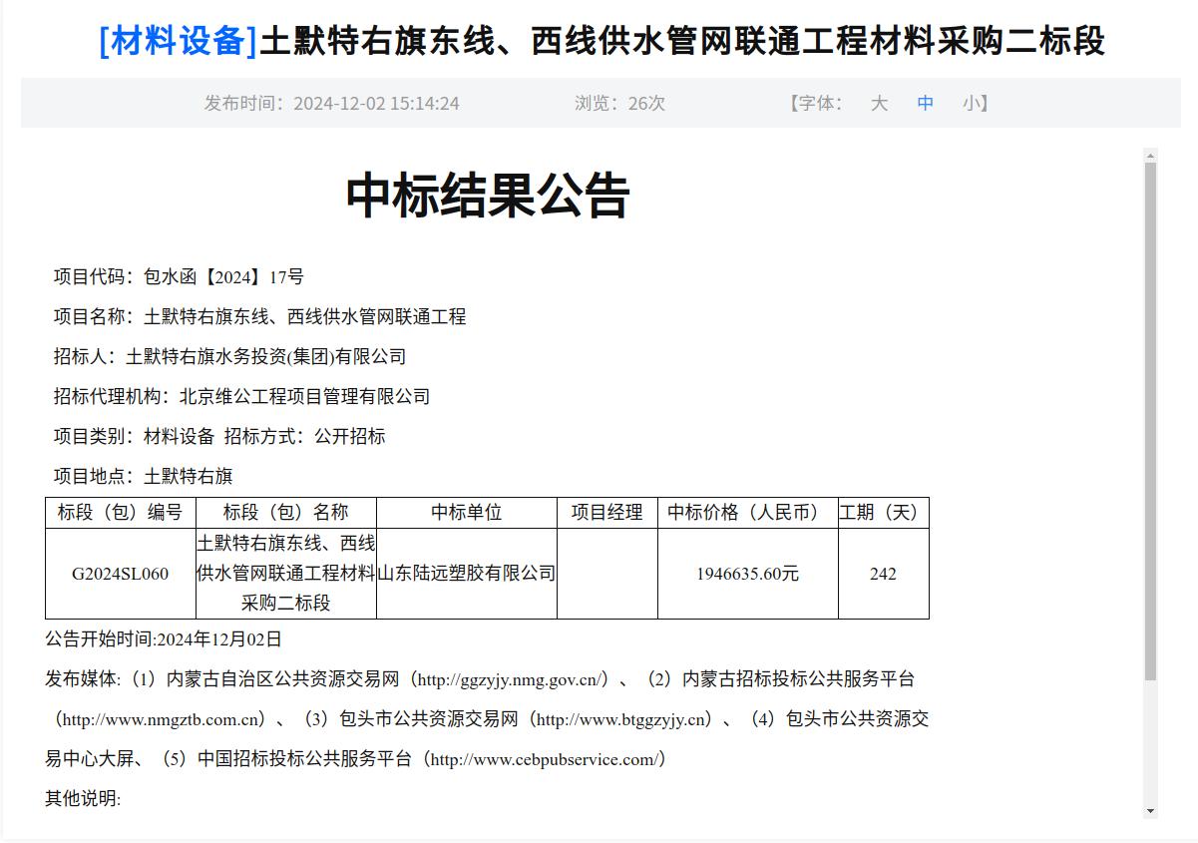Click the 发布时间 publish timestamp

[331, 104]
